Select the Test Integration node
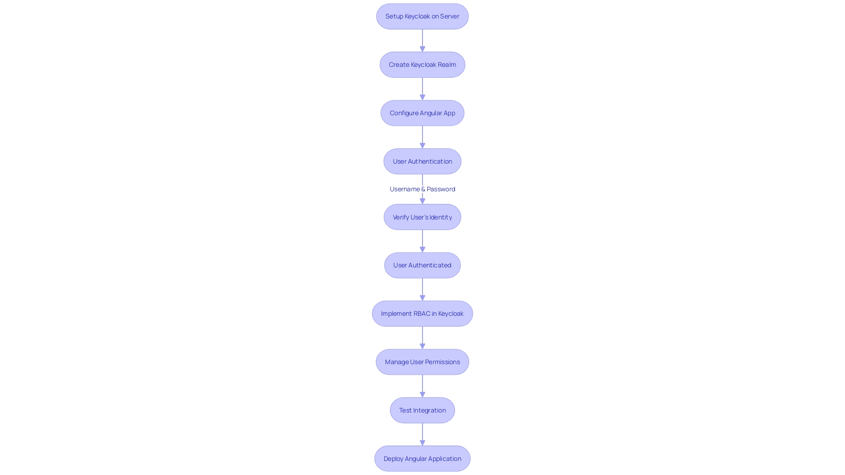 (422, 410)
